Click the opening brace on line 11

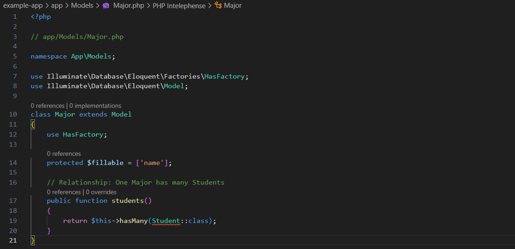(x=33, y=124)
